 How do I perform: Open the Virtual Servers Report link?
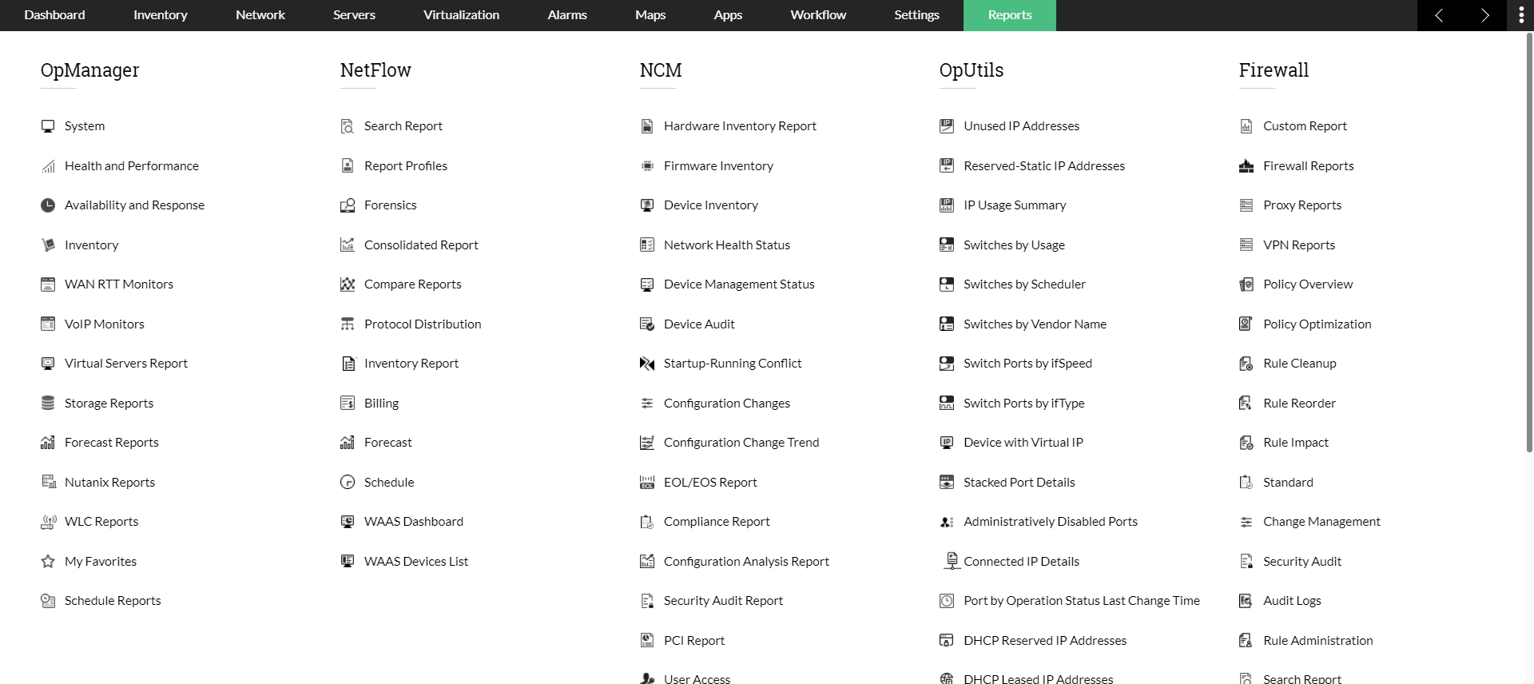pos(126,364)
